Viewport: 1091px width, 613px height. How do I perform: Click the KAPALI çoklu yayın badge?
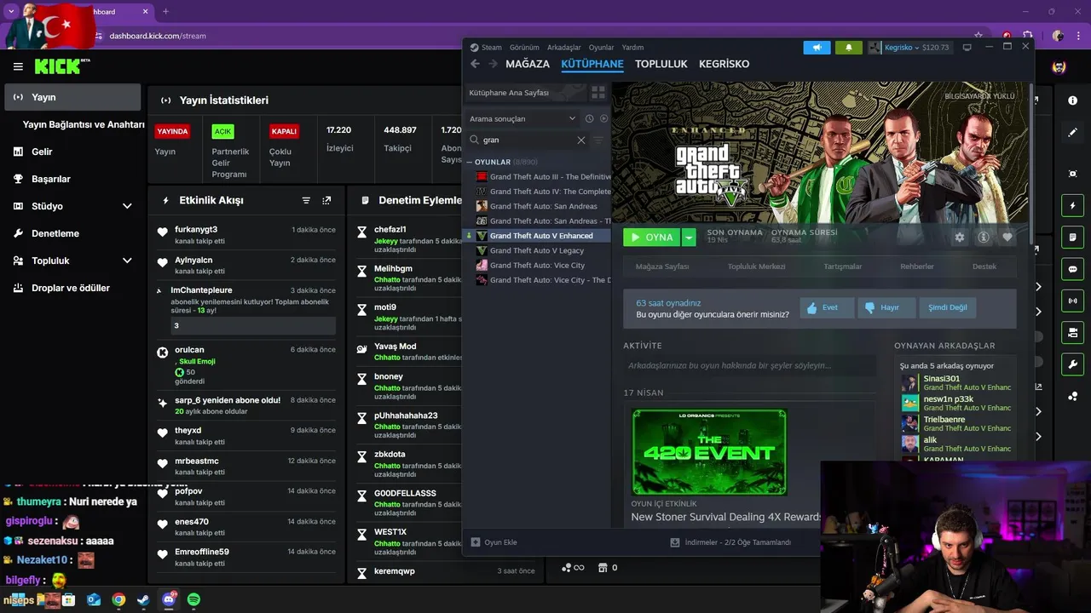tap(284, 131)
